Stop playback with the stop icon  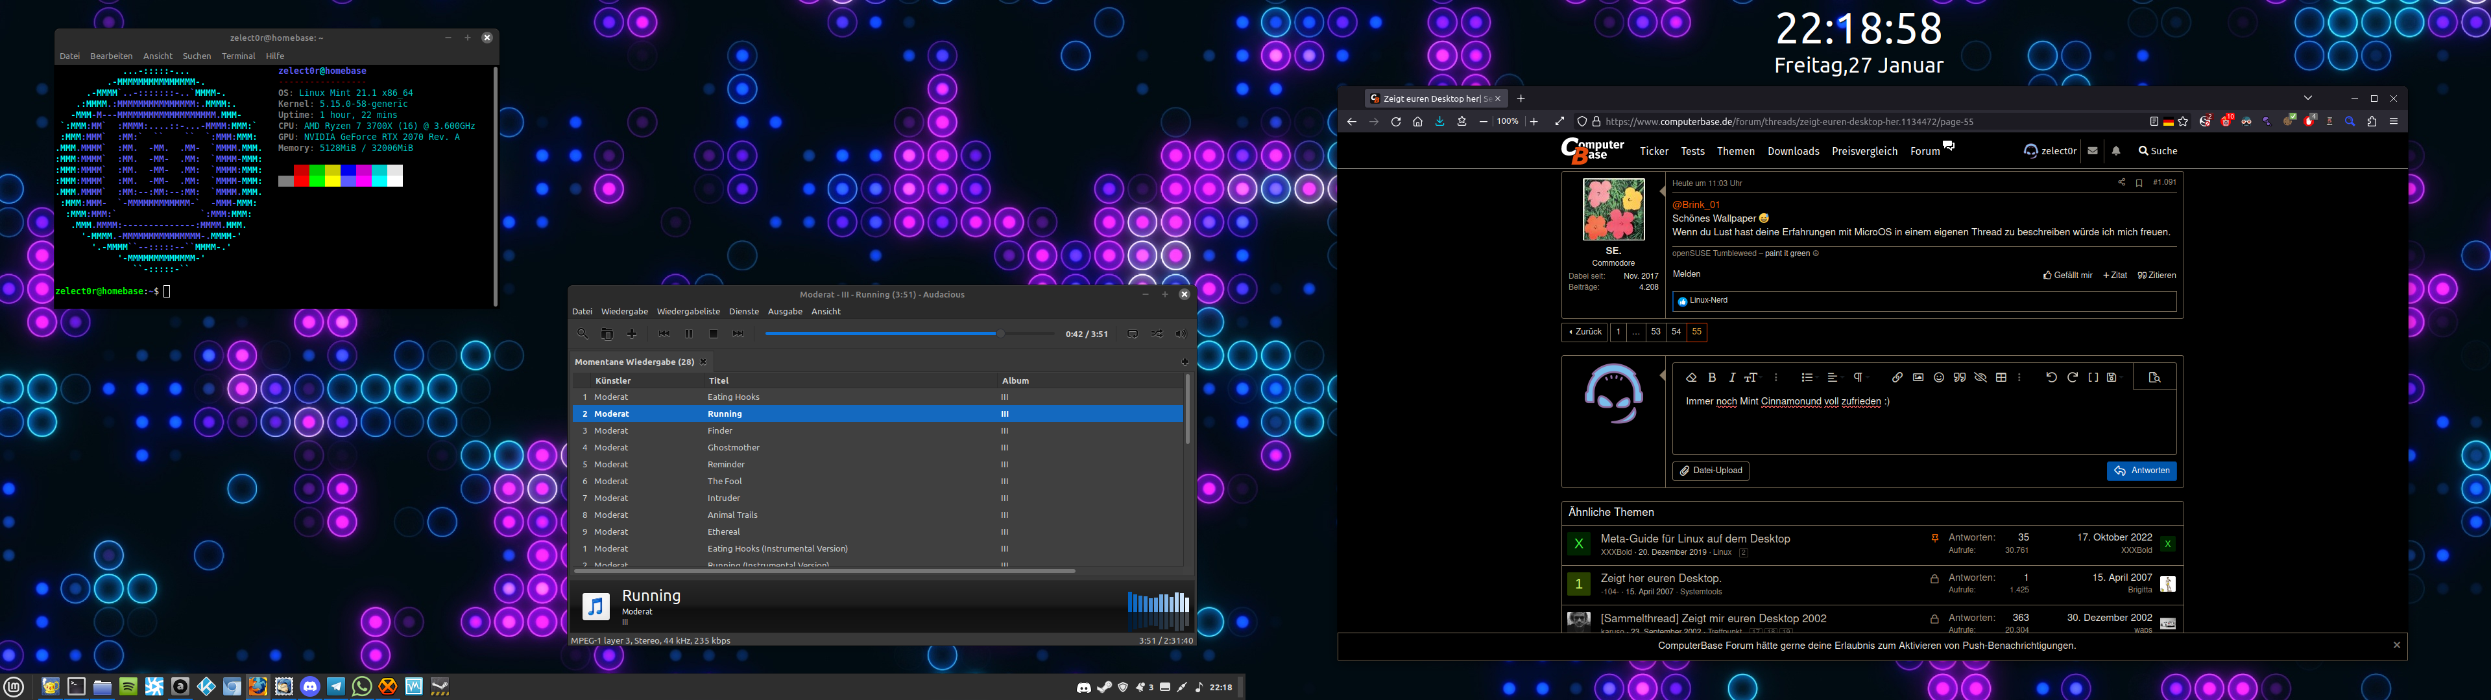pyautogui.click(x=713, y=334)
